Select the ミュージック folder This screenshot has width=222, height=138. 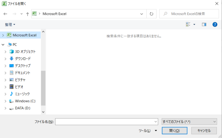pos(22,94)
